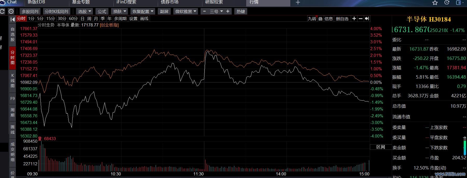Image resolution: width=467 pixels, height=178 pixels.
Task: Switch to the 研报检索 tab
Action: click(214, 2)
